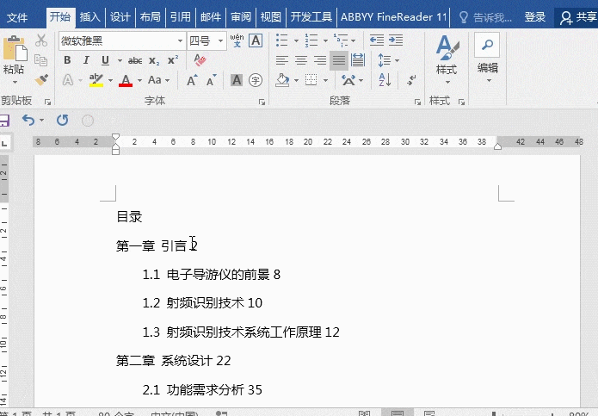Toggle Bold formatting
This screenshot has height=416, width=598.
(x=67, y=60)
